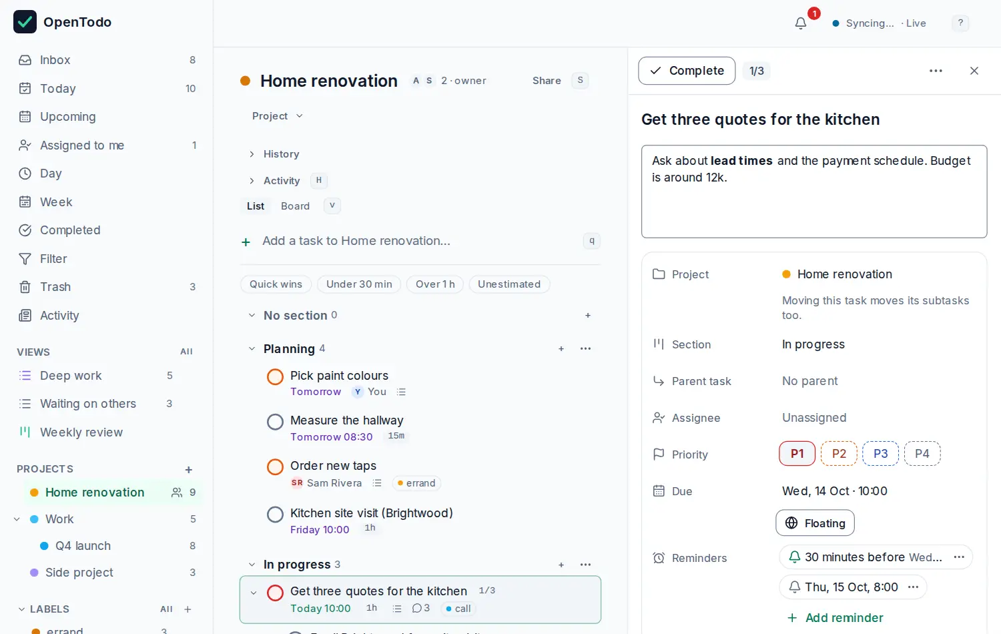Click Add reminder link
The height and width of the screenshot is (634, 1001).
click(835, 618)
